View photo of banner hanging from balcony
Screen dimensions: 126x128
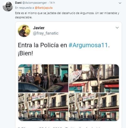point(94,78)
